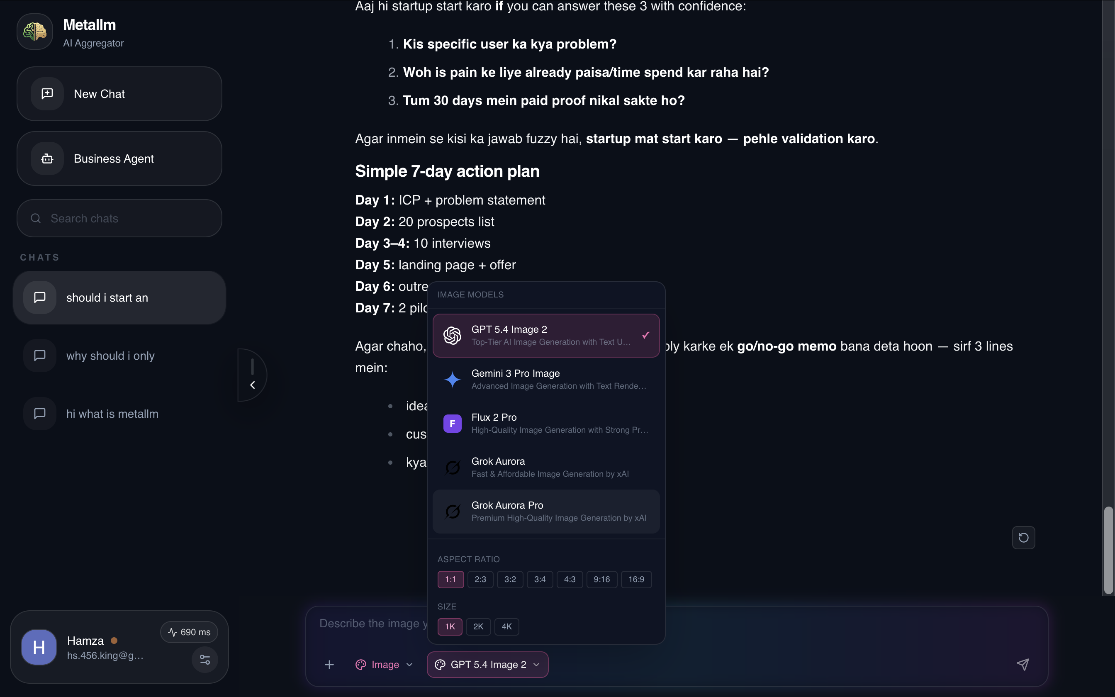Image resolution: width=1115 pixels, height=697 pixels.
Task: Pick Grok Aurora Pro model
Action: 546,511
